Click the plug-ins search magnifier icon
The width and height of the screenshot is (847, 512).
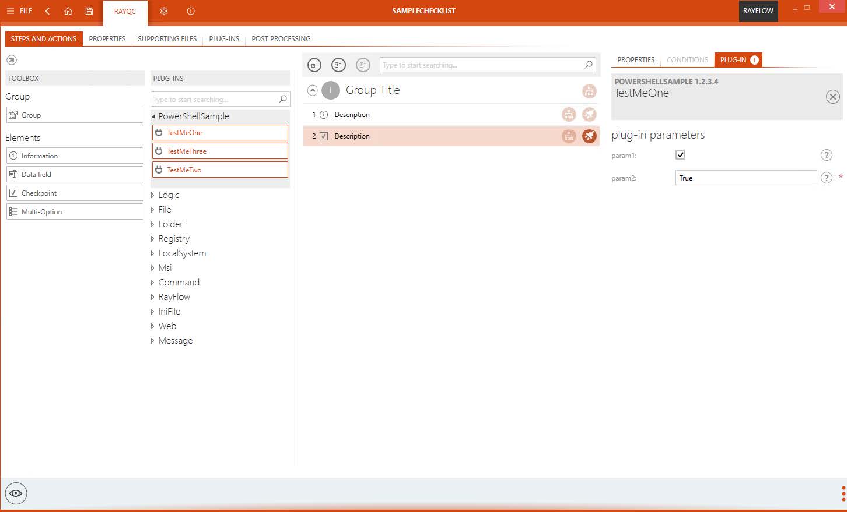coord(283,99)
